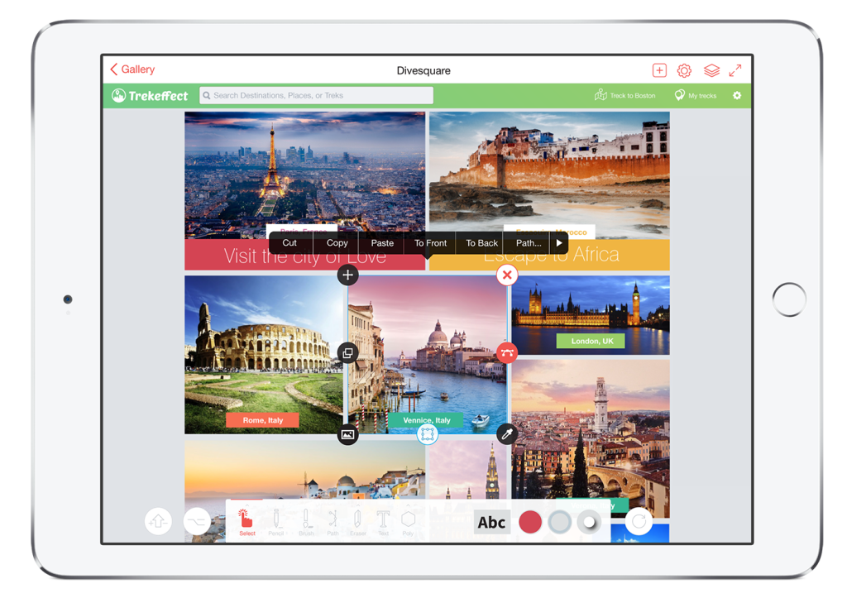Open the Layers panel icon
Image resolution: width=847 pixels, height=598 pixels.
711,70
